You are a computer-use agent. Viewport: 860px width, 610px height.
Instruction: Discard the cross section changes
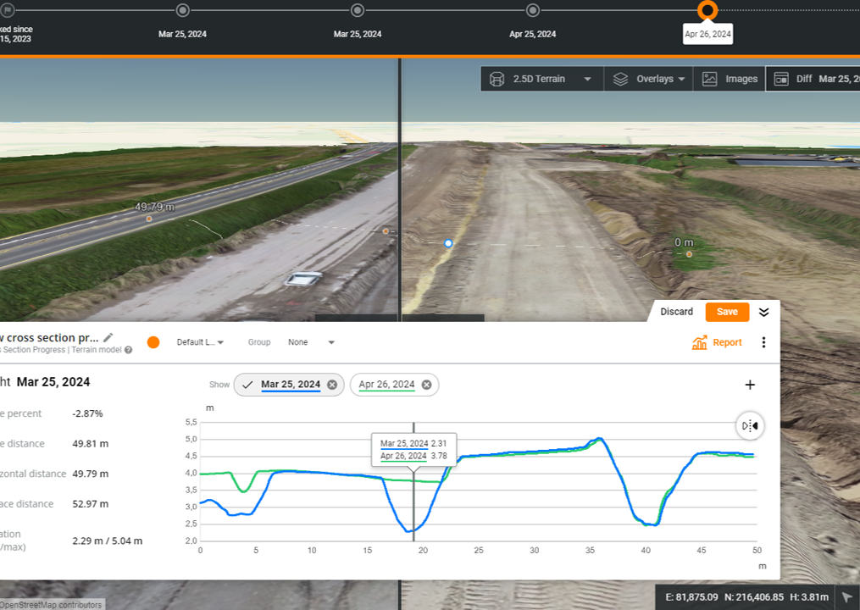tap(676, 312)
